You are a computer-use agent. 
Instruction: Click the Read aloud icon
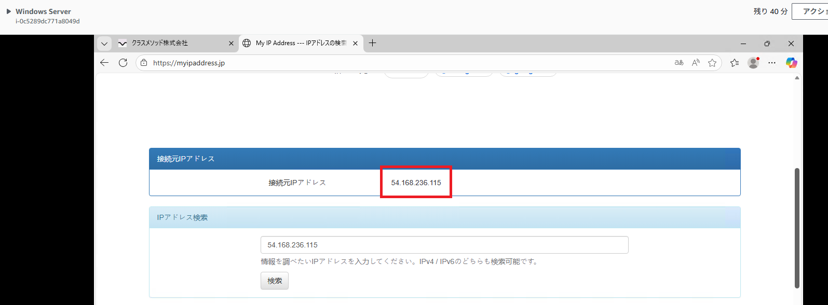click(x=696, y=63)
